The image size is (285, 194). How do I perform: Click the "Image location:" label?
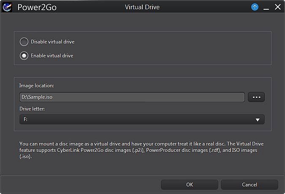[x=37, y=86]
